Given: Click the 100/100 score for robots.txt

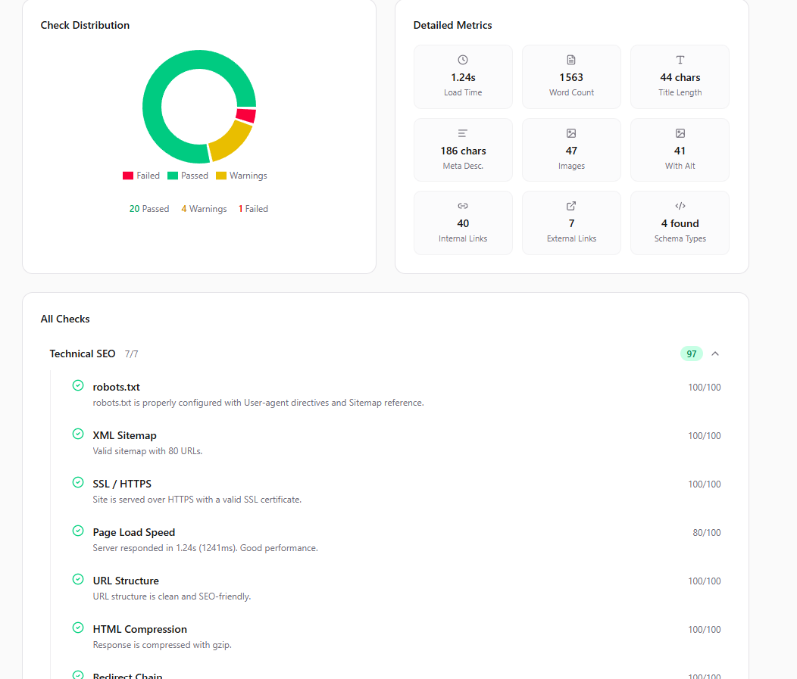Looking at the screenshot, I should pos(705,387).
